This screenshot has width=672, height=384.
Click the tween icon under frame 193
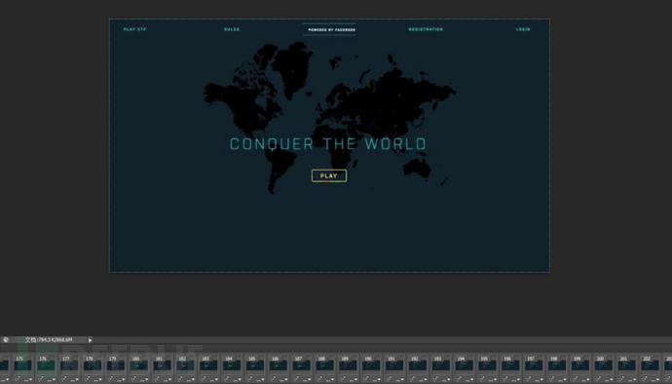point(436,379)
